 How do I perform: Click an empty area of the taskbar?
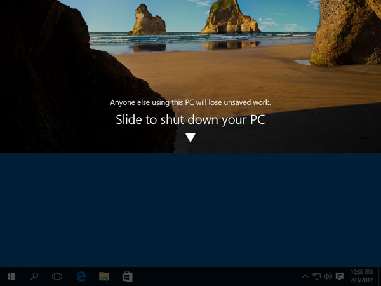[x=216, y=276]
